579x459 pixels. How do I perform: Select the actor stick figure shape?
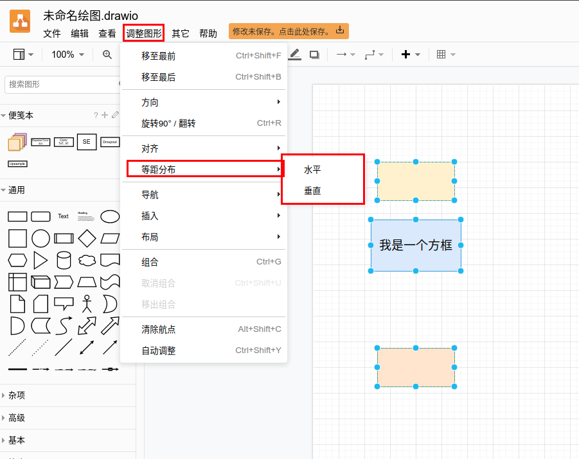point(87,304)
